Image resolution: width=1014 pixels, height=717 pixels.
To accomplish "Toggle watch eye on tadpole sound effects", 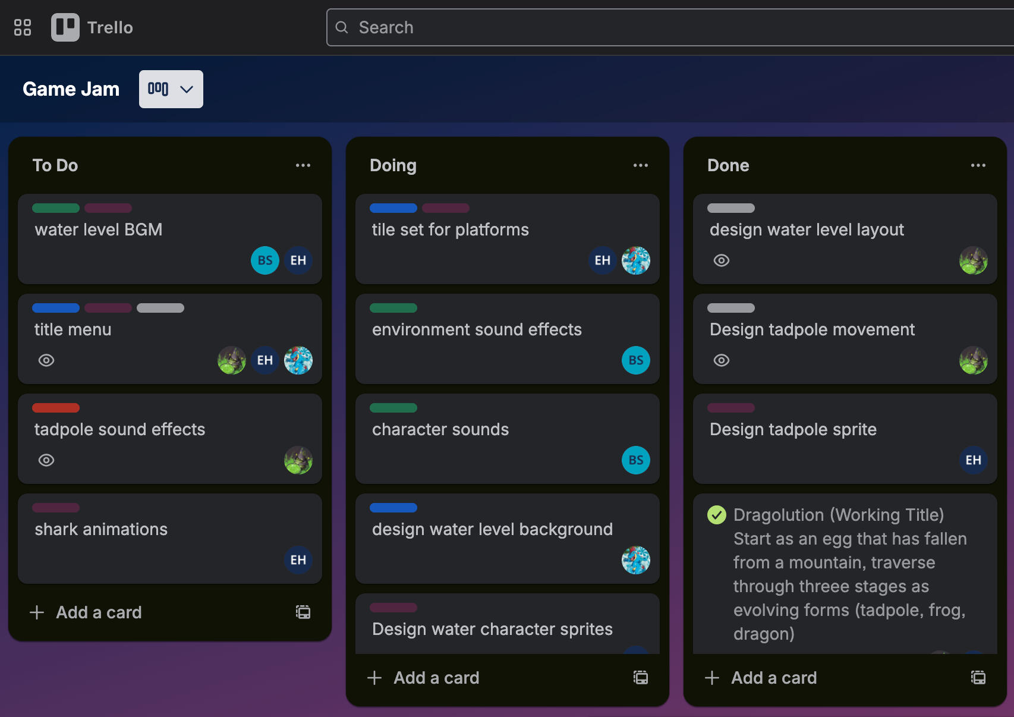I will click(x=46, y=460).
